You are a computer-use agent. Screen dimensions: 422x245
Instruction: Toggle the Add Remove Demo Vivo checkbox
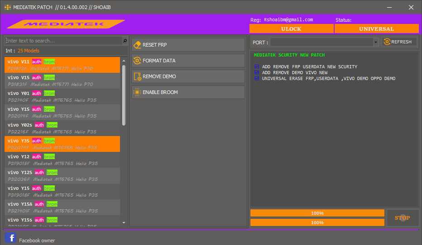(x=257, y=73)
